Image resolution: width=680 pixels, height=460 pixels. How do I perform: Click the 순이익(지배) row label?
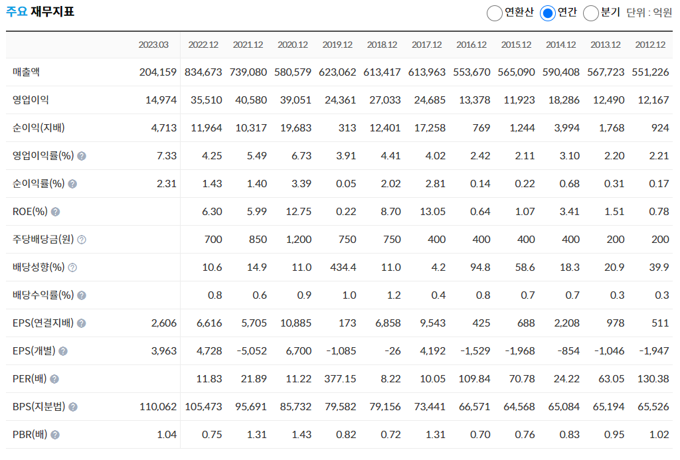tap(39, 128)
